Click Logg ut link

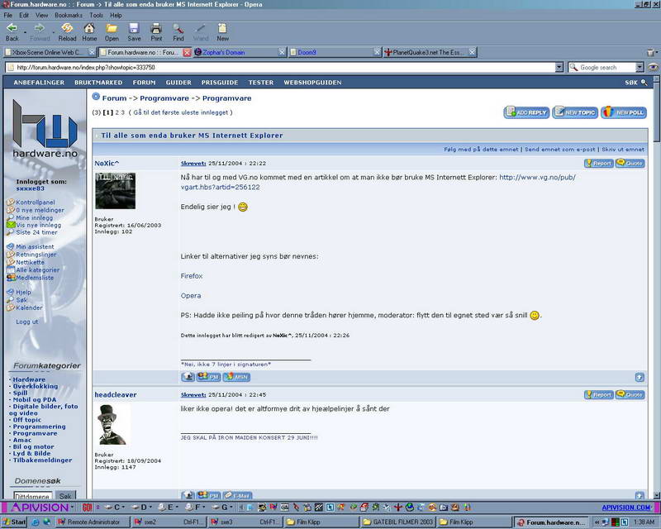click(x=27, y=322)
